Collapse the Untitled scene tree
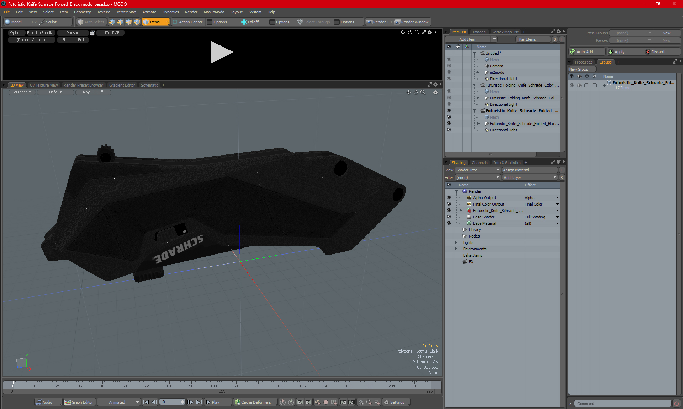 coord(475,53)
